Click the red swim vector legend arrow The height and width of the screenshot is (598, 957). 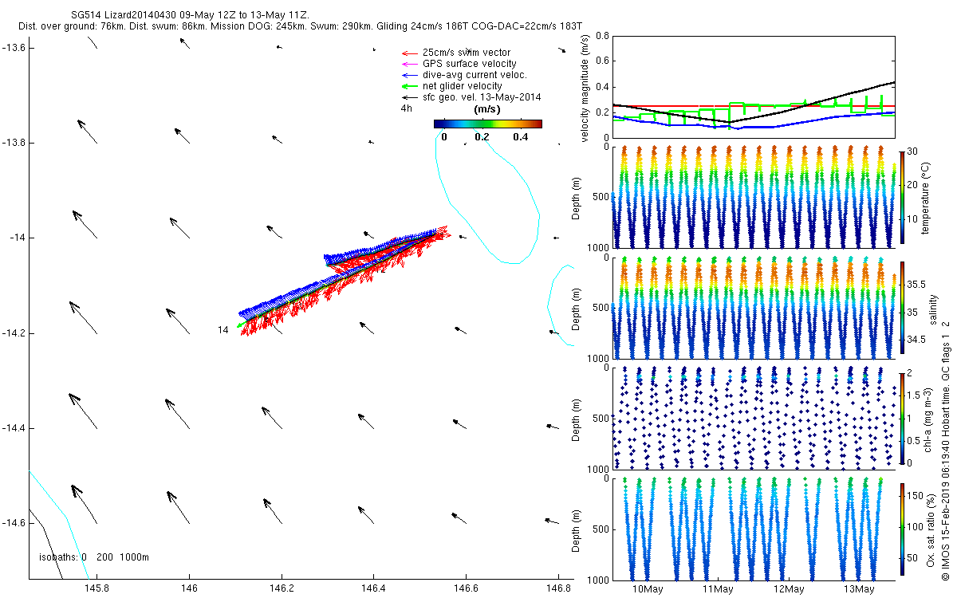tap(408, 53)
